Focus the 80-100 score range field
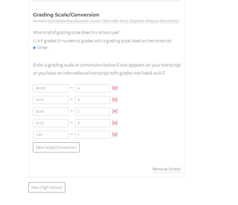 click(x=51, y=88)
